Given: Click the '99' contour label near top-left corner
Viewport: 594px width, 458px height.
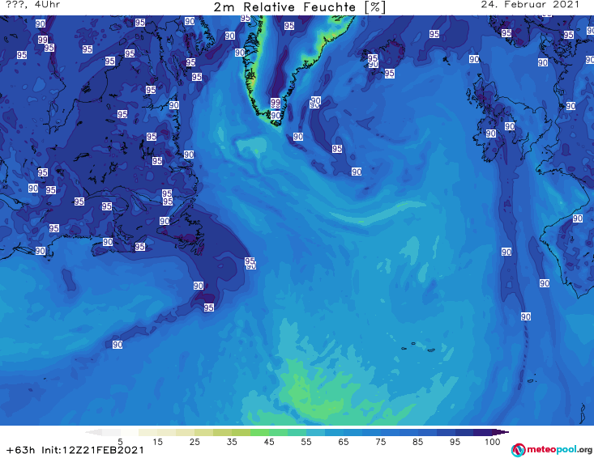Looking at the screenshot, I should [x=43, y=40].
